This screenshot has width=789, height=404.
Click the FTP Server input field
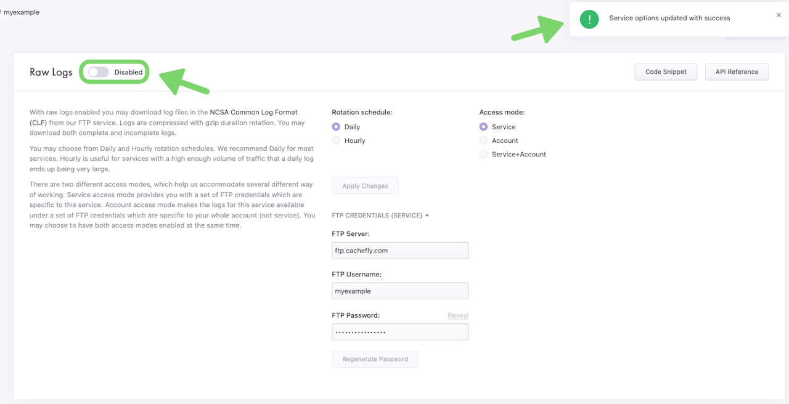400,250
